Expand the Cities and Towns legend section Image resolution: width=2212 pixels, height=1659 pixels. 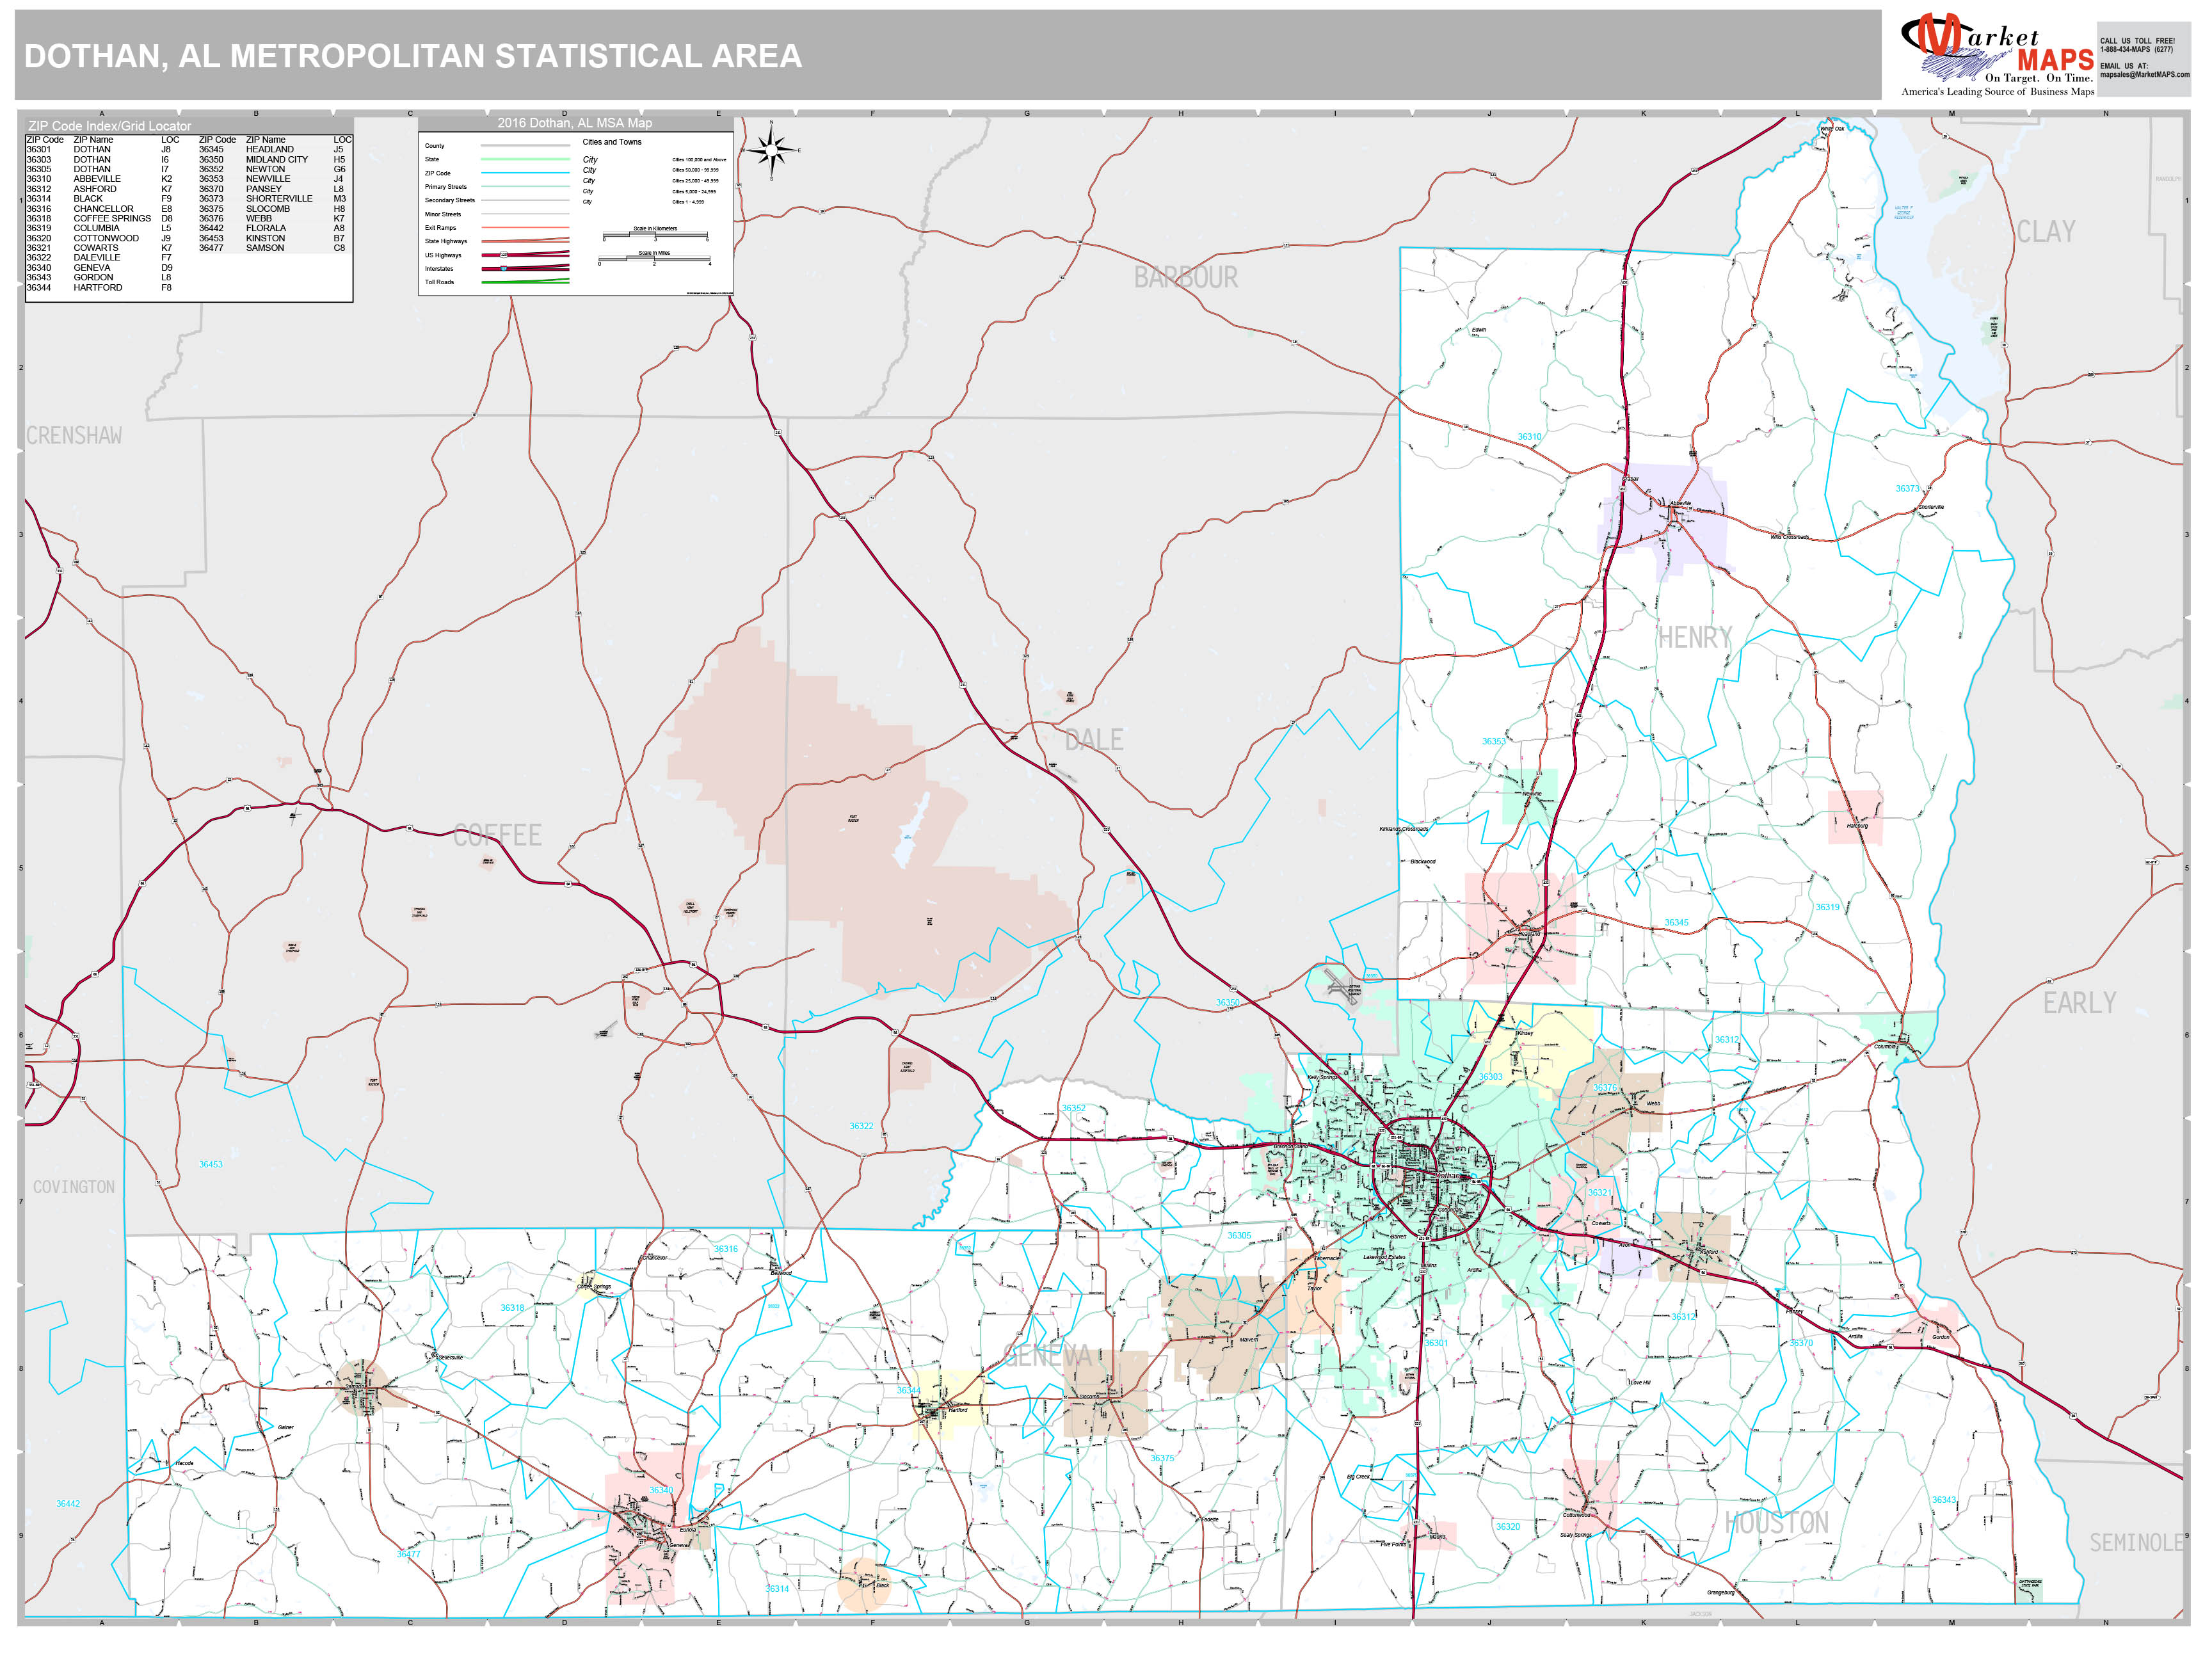(612, 143)
